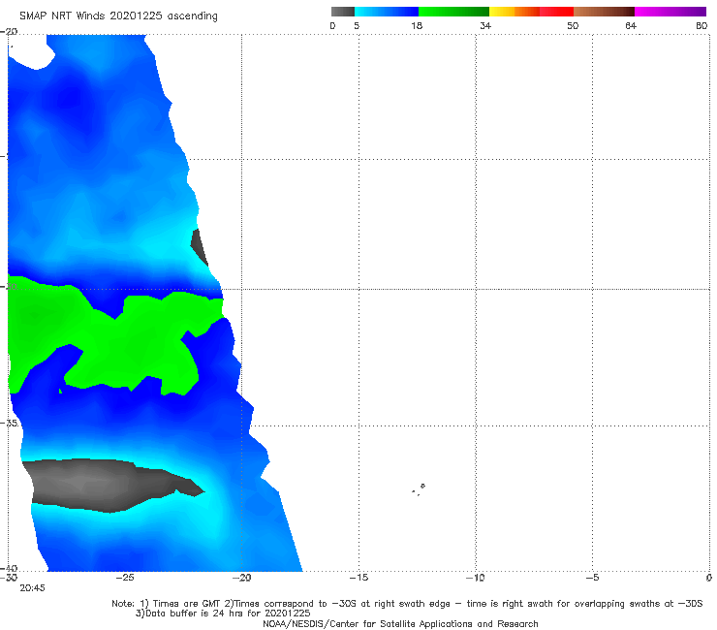Click the title 'SMAP NRT Winds 20201225 ascending'

118,16
